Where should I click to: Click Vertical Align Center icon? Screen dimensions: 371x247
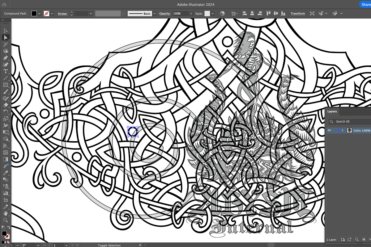point(275,14)
